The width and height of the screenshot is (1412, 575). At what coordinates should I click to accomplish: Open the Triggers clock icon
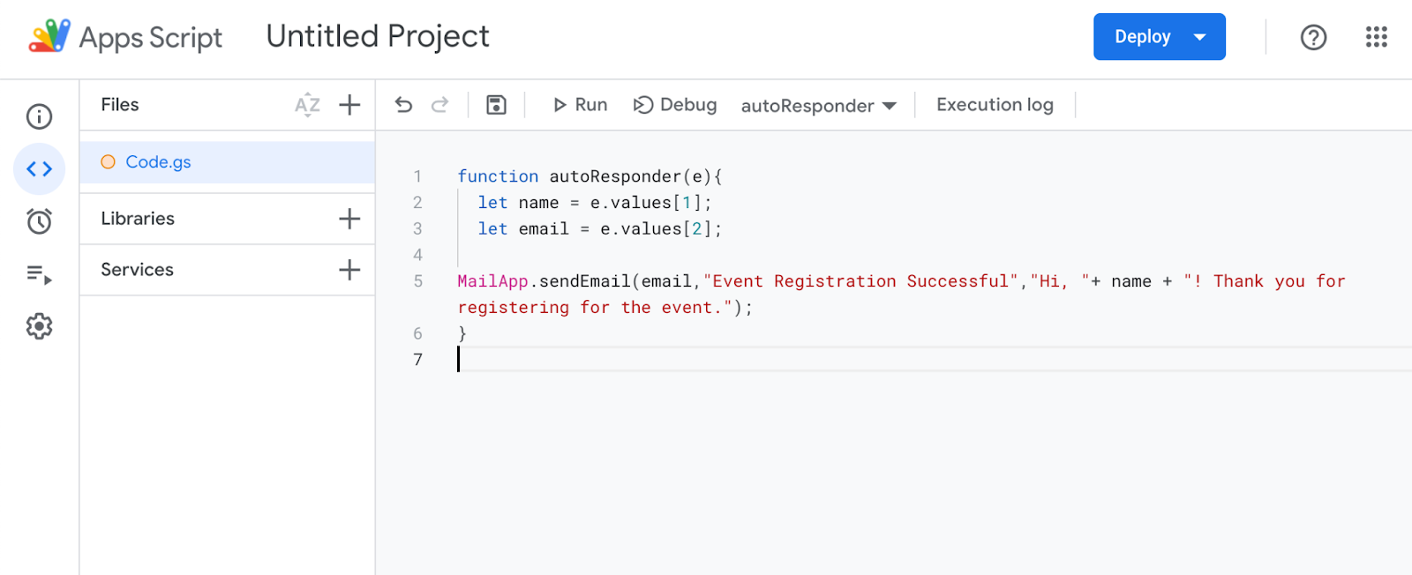pyautogui.click(x=39, y=220)
